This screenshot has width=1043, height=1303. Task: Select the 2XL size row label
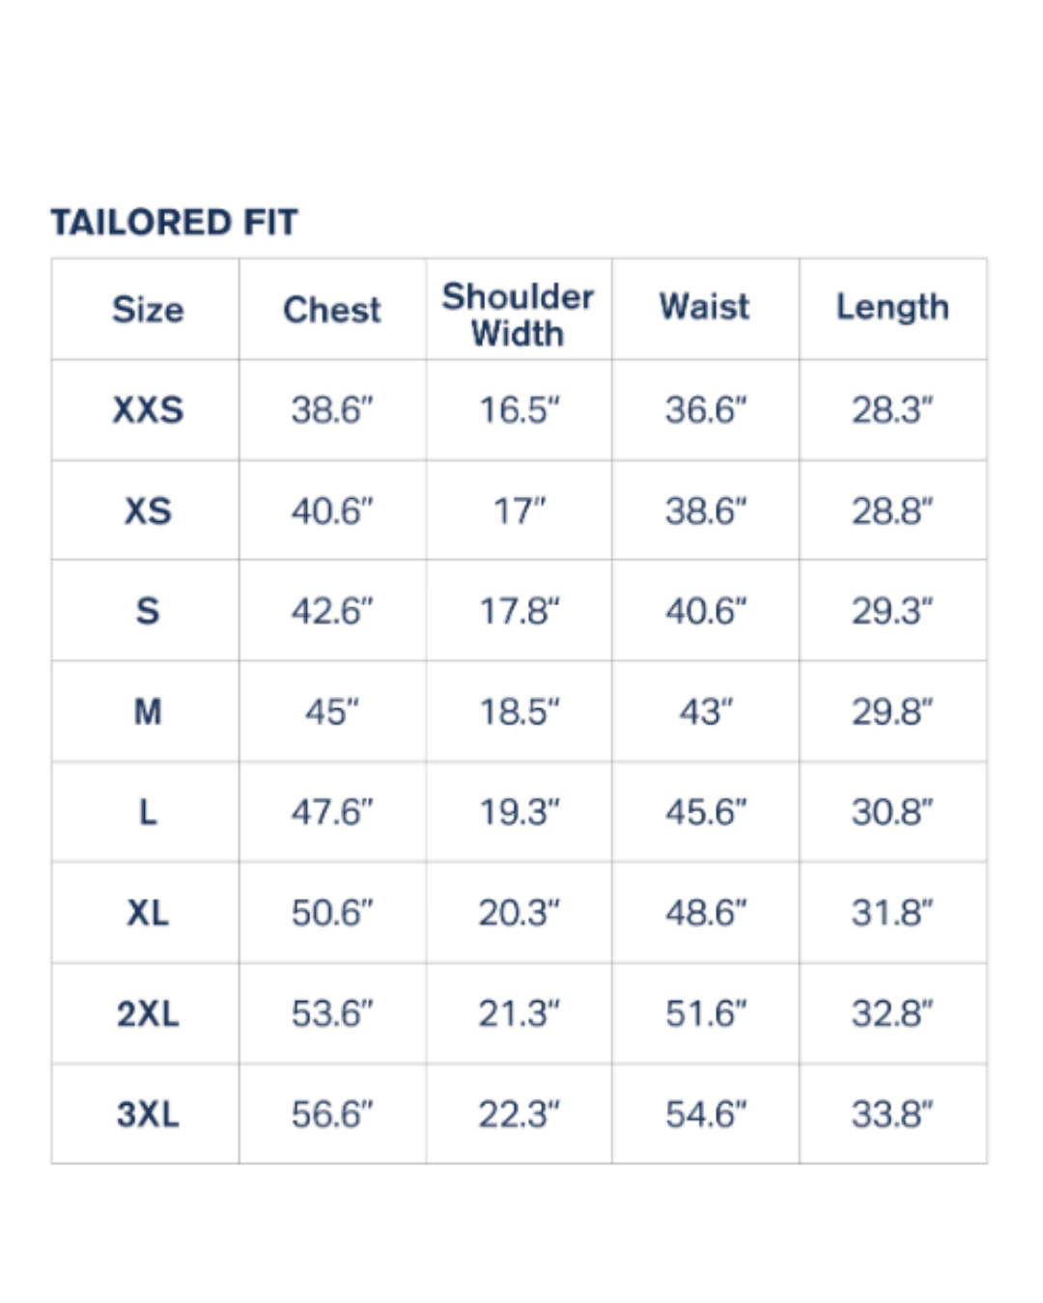[148, 1014]
